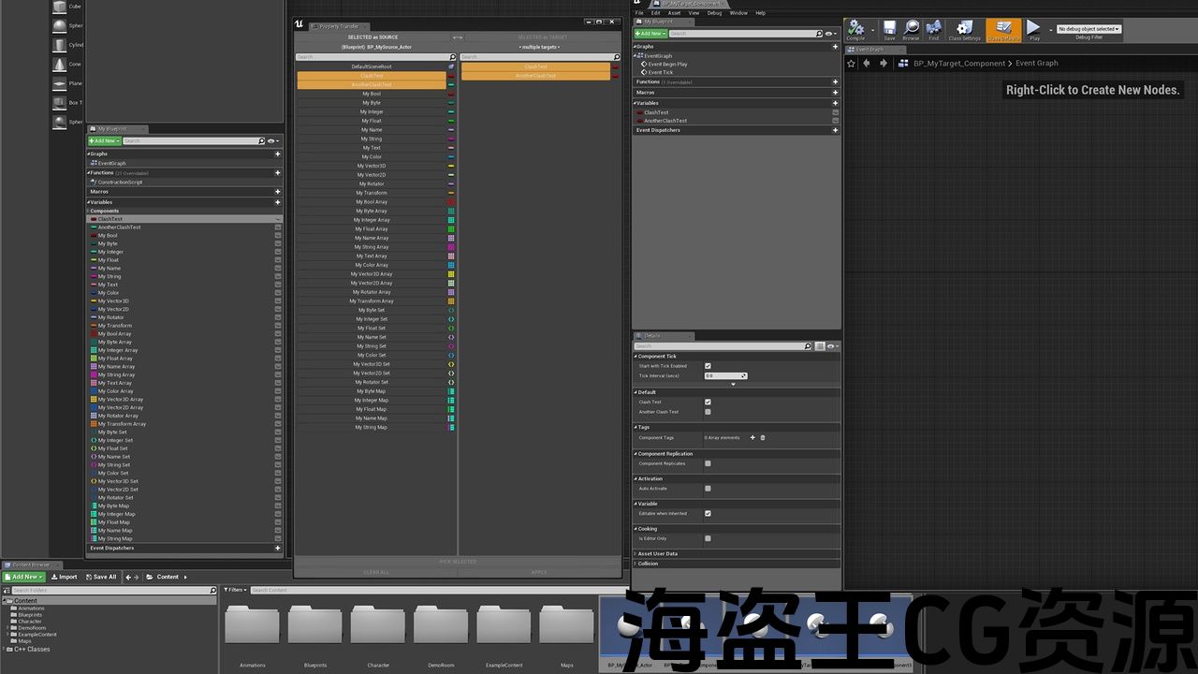
Task: Check the Auto Activate checkbox
Action: click(708, 489)
